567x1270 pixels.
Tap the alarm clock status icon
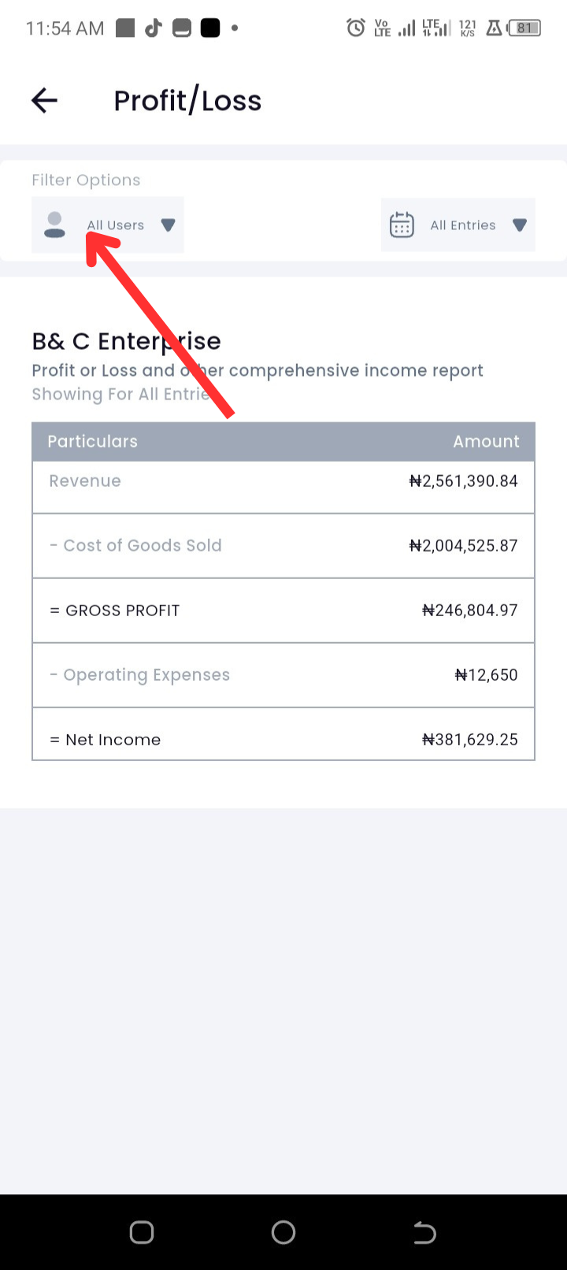tap(356, 28)
